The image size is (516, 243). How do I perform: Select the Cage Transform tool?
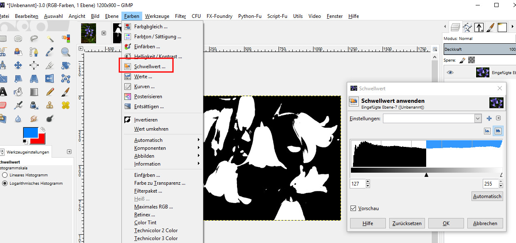coord(66,79)
